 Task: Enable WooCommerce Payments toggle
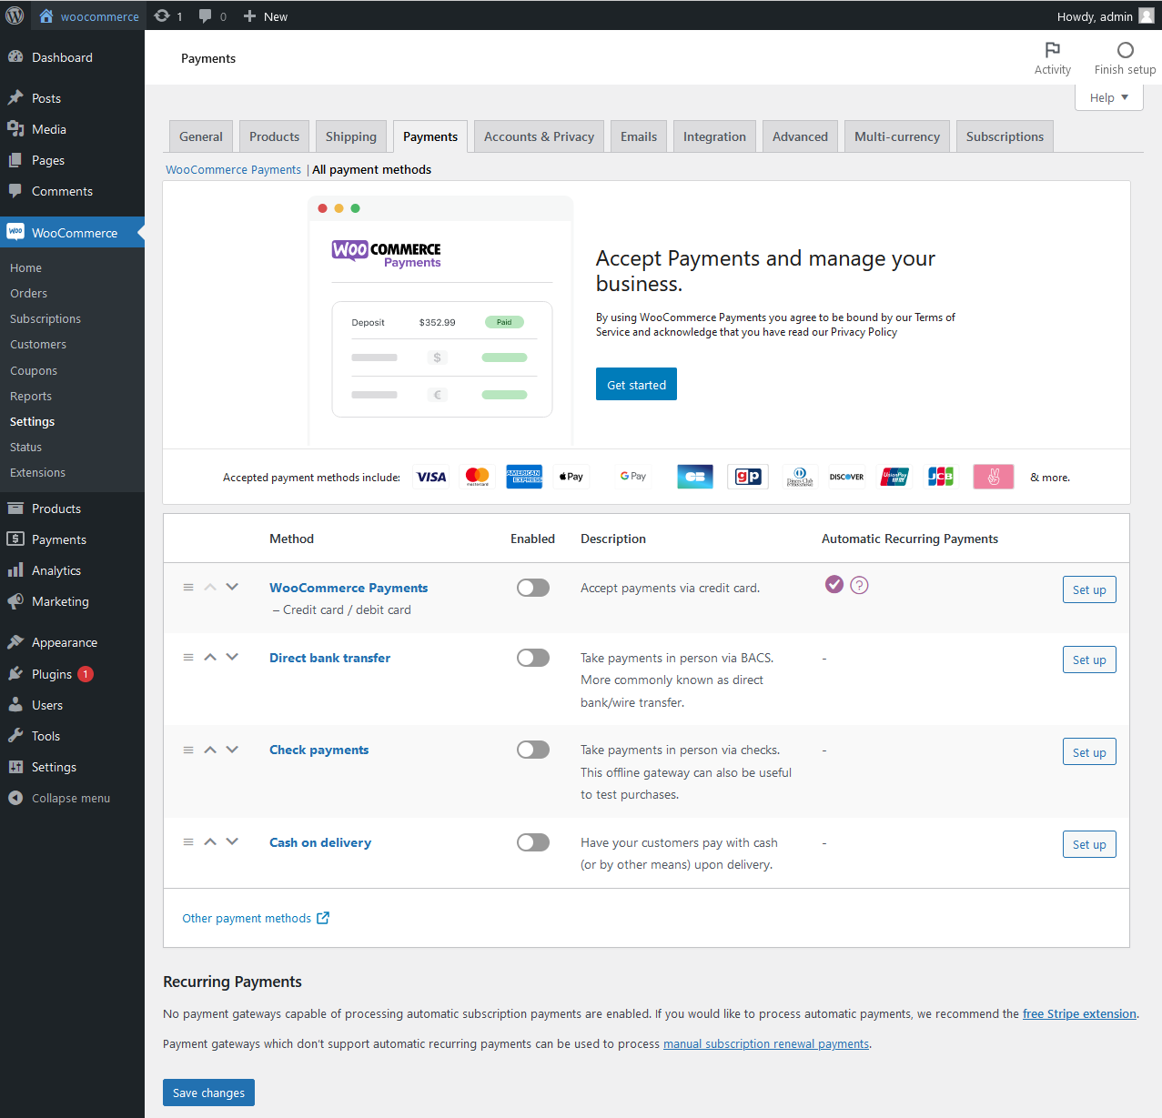[x=533, y=588]
